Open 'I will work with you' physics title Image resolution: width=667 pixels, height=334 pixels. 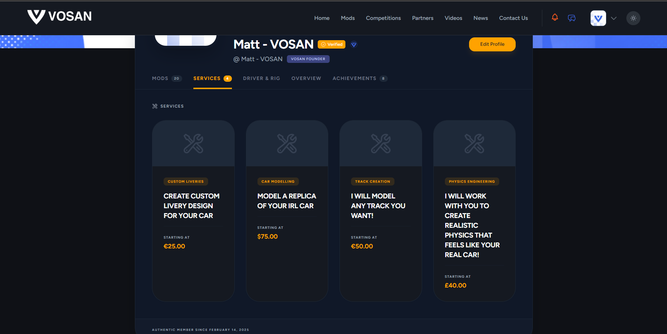click(x=472, y=225)
